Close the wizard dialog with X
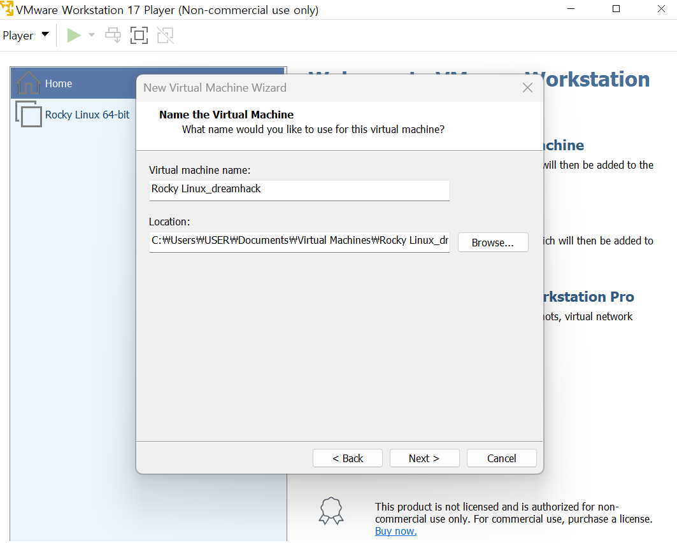The width and height of the screenshot is (677, 543). [x=527, y=88]
